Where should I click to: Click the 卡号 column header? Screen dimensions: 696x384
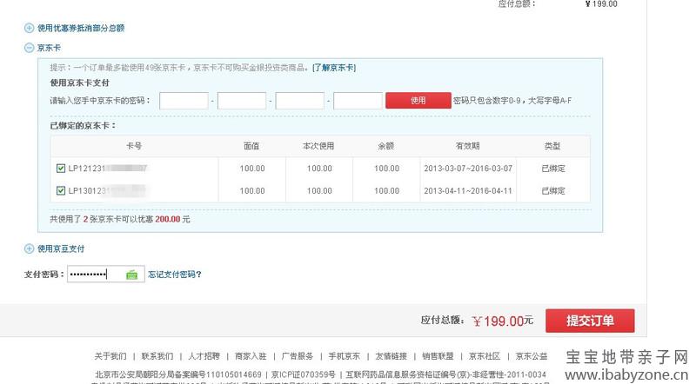click(134, 146)
